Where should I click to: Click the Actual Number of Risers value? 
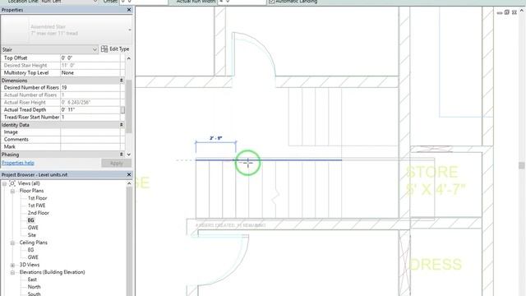point(90,95)
